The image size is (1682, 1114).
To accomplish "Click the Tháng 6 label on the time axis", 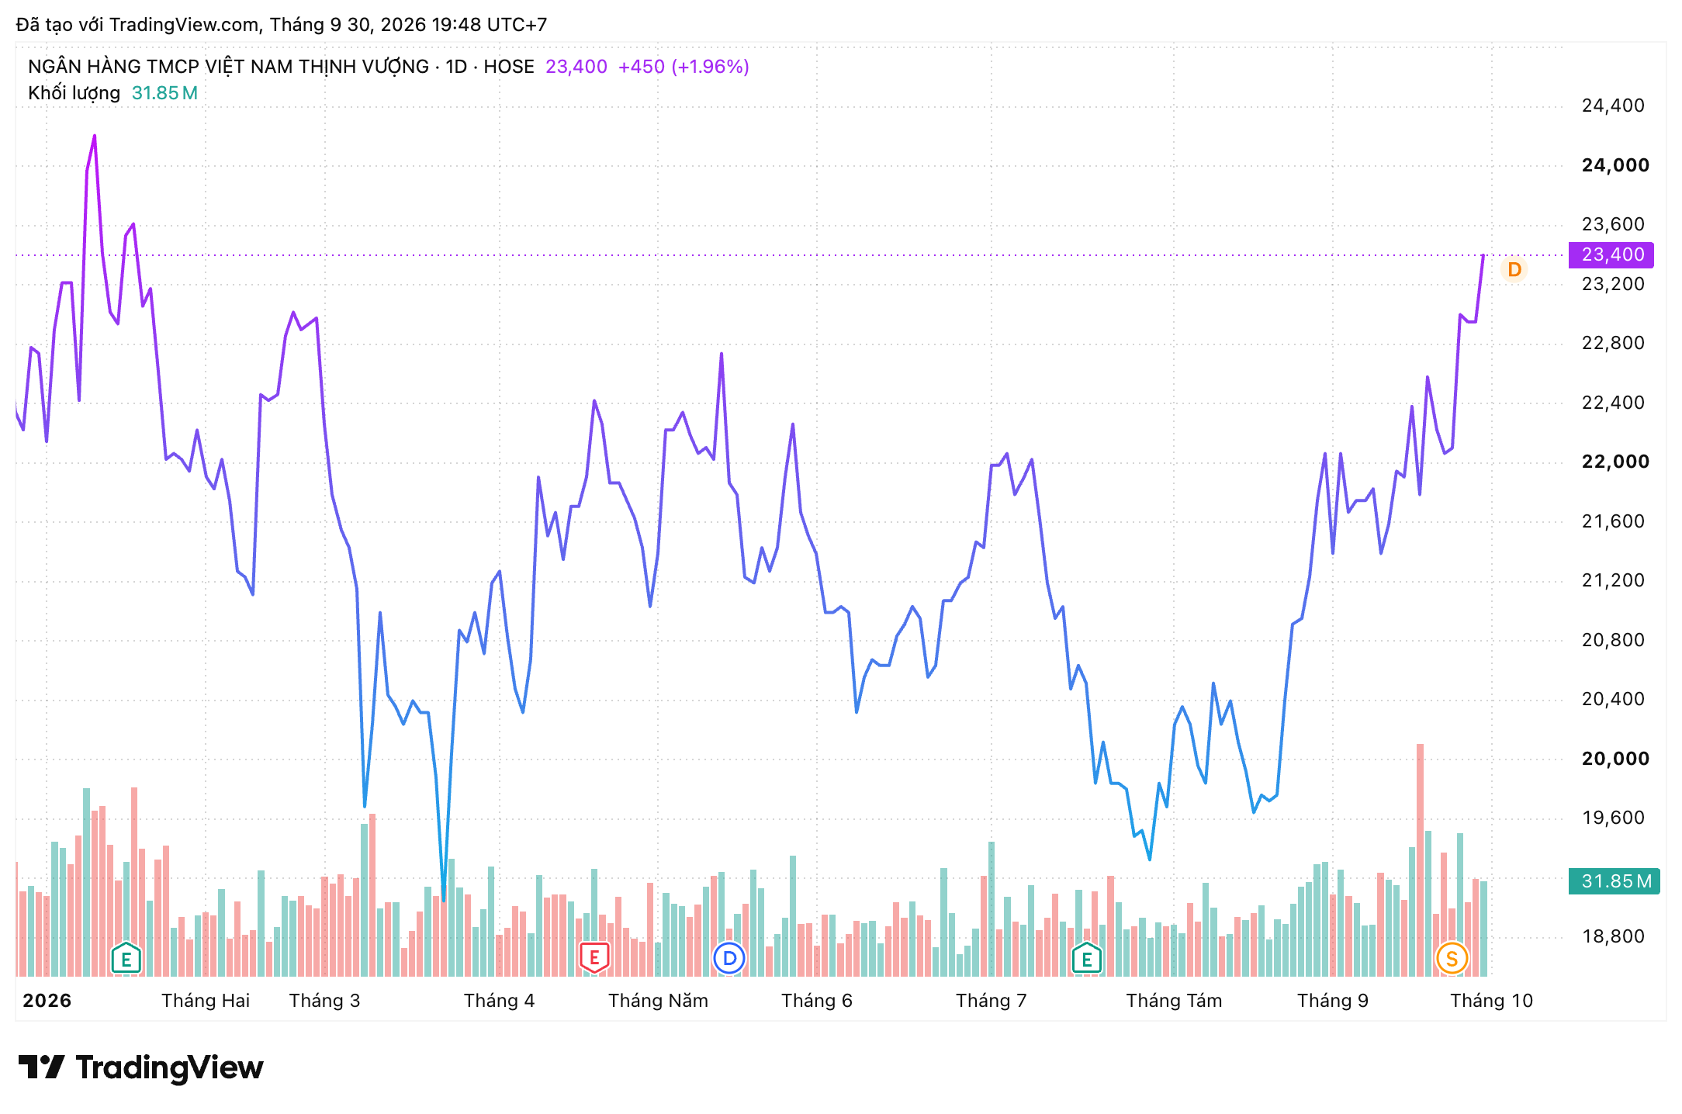I will tap(817, 1001).
